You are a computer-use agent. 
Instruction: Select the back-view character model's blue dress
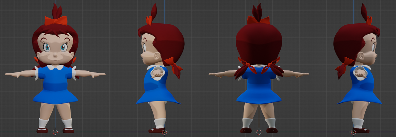click(x=259, y=85)
